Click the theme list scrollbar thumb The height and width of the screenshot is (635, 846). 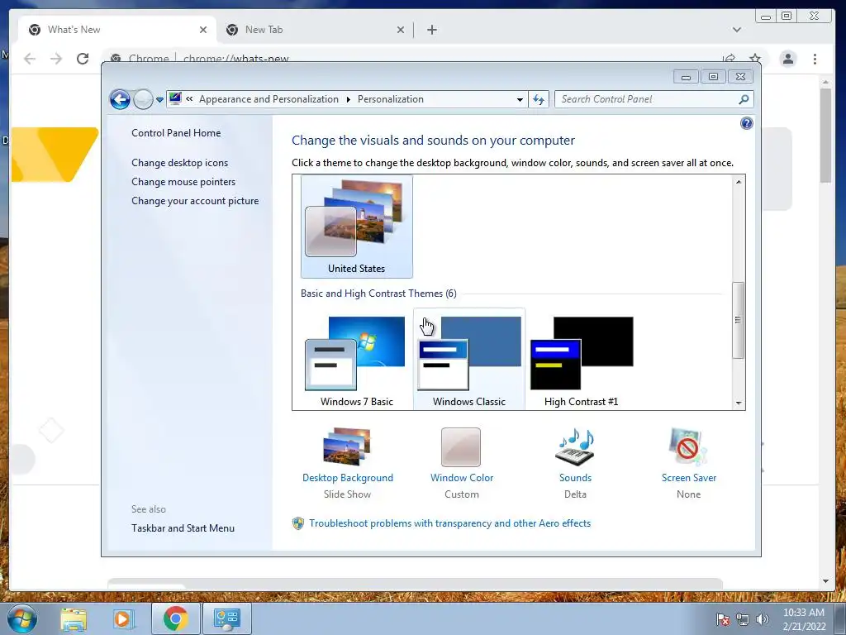pos(738,320)
